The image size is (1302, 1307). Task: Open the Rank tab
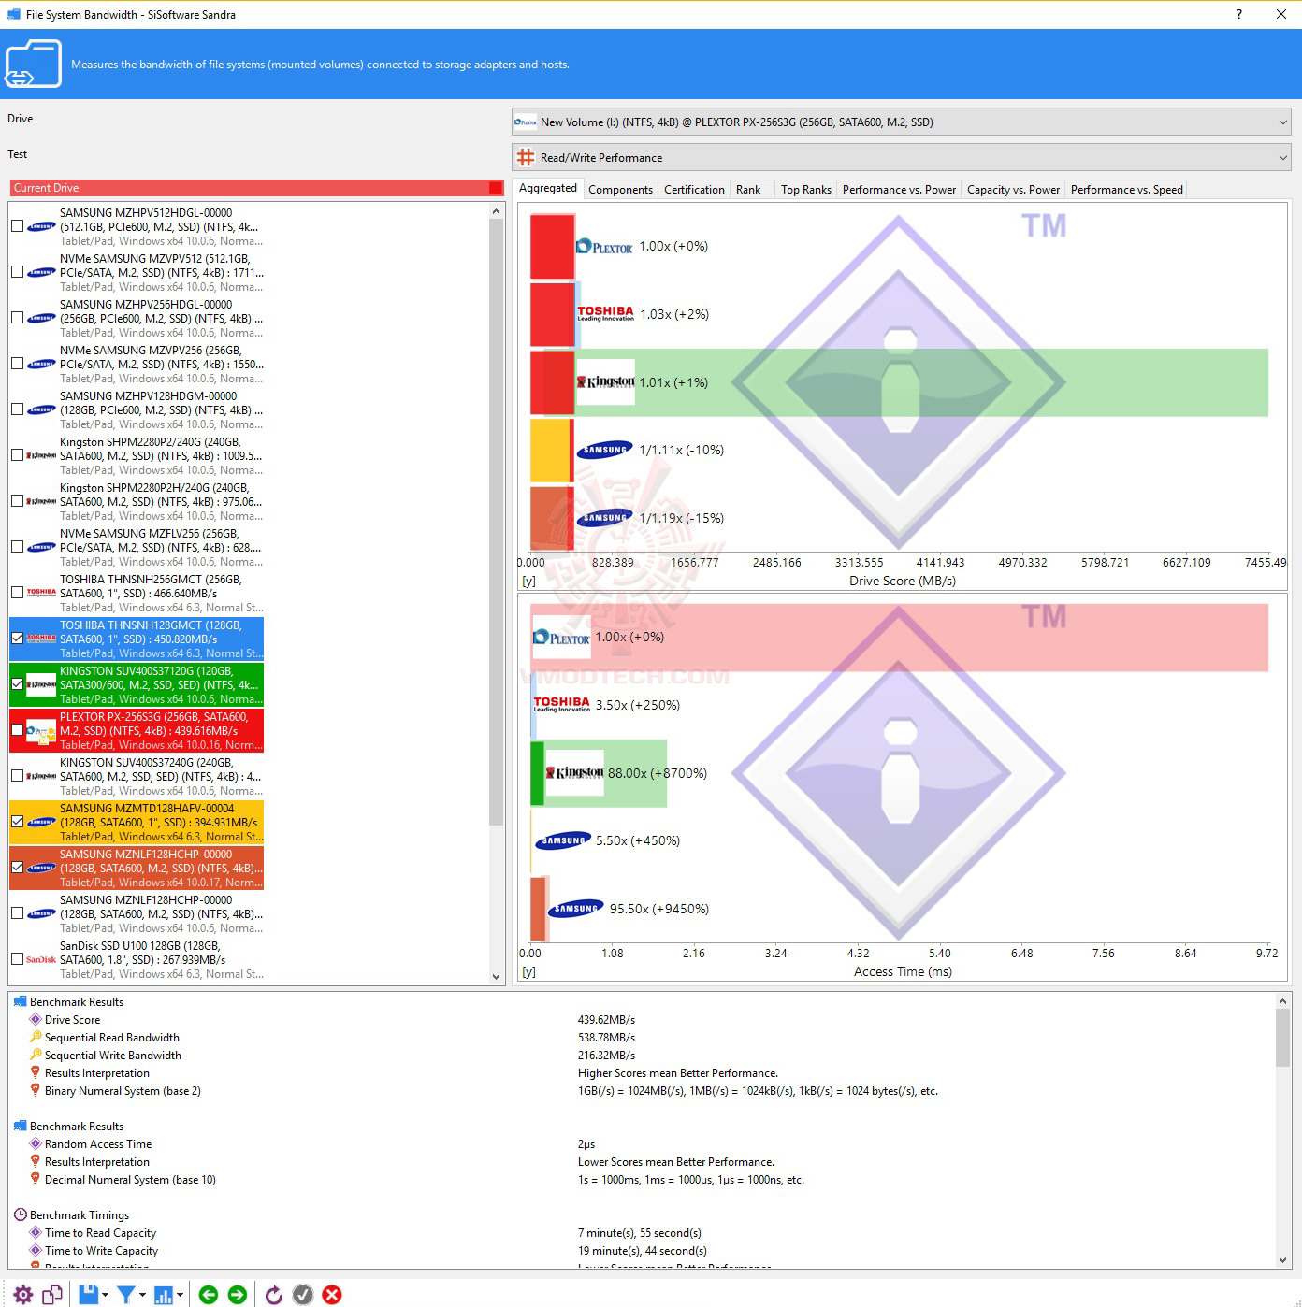pos(748,190)
